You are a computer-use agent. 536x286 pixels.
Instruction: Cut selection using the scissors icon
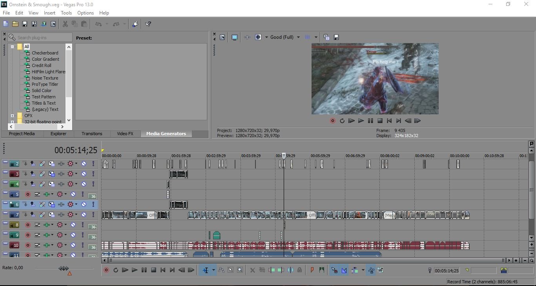[x=65, y=24]
